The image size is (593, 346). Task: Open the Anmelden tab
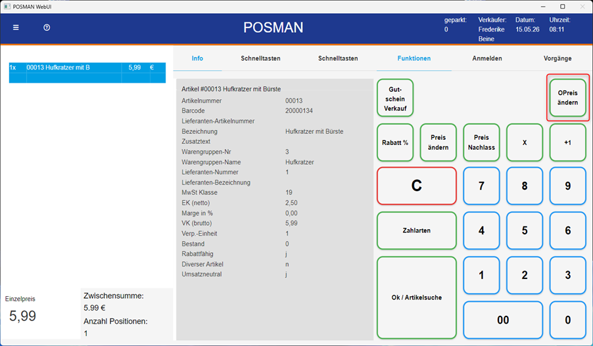pyautogui.click(x=487, y=58)
